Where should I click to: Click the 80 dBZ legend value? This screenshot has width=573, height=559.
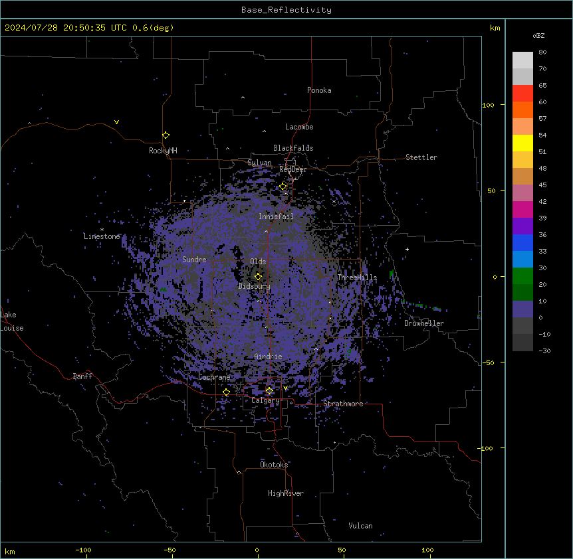[542, 52]
